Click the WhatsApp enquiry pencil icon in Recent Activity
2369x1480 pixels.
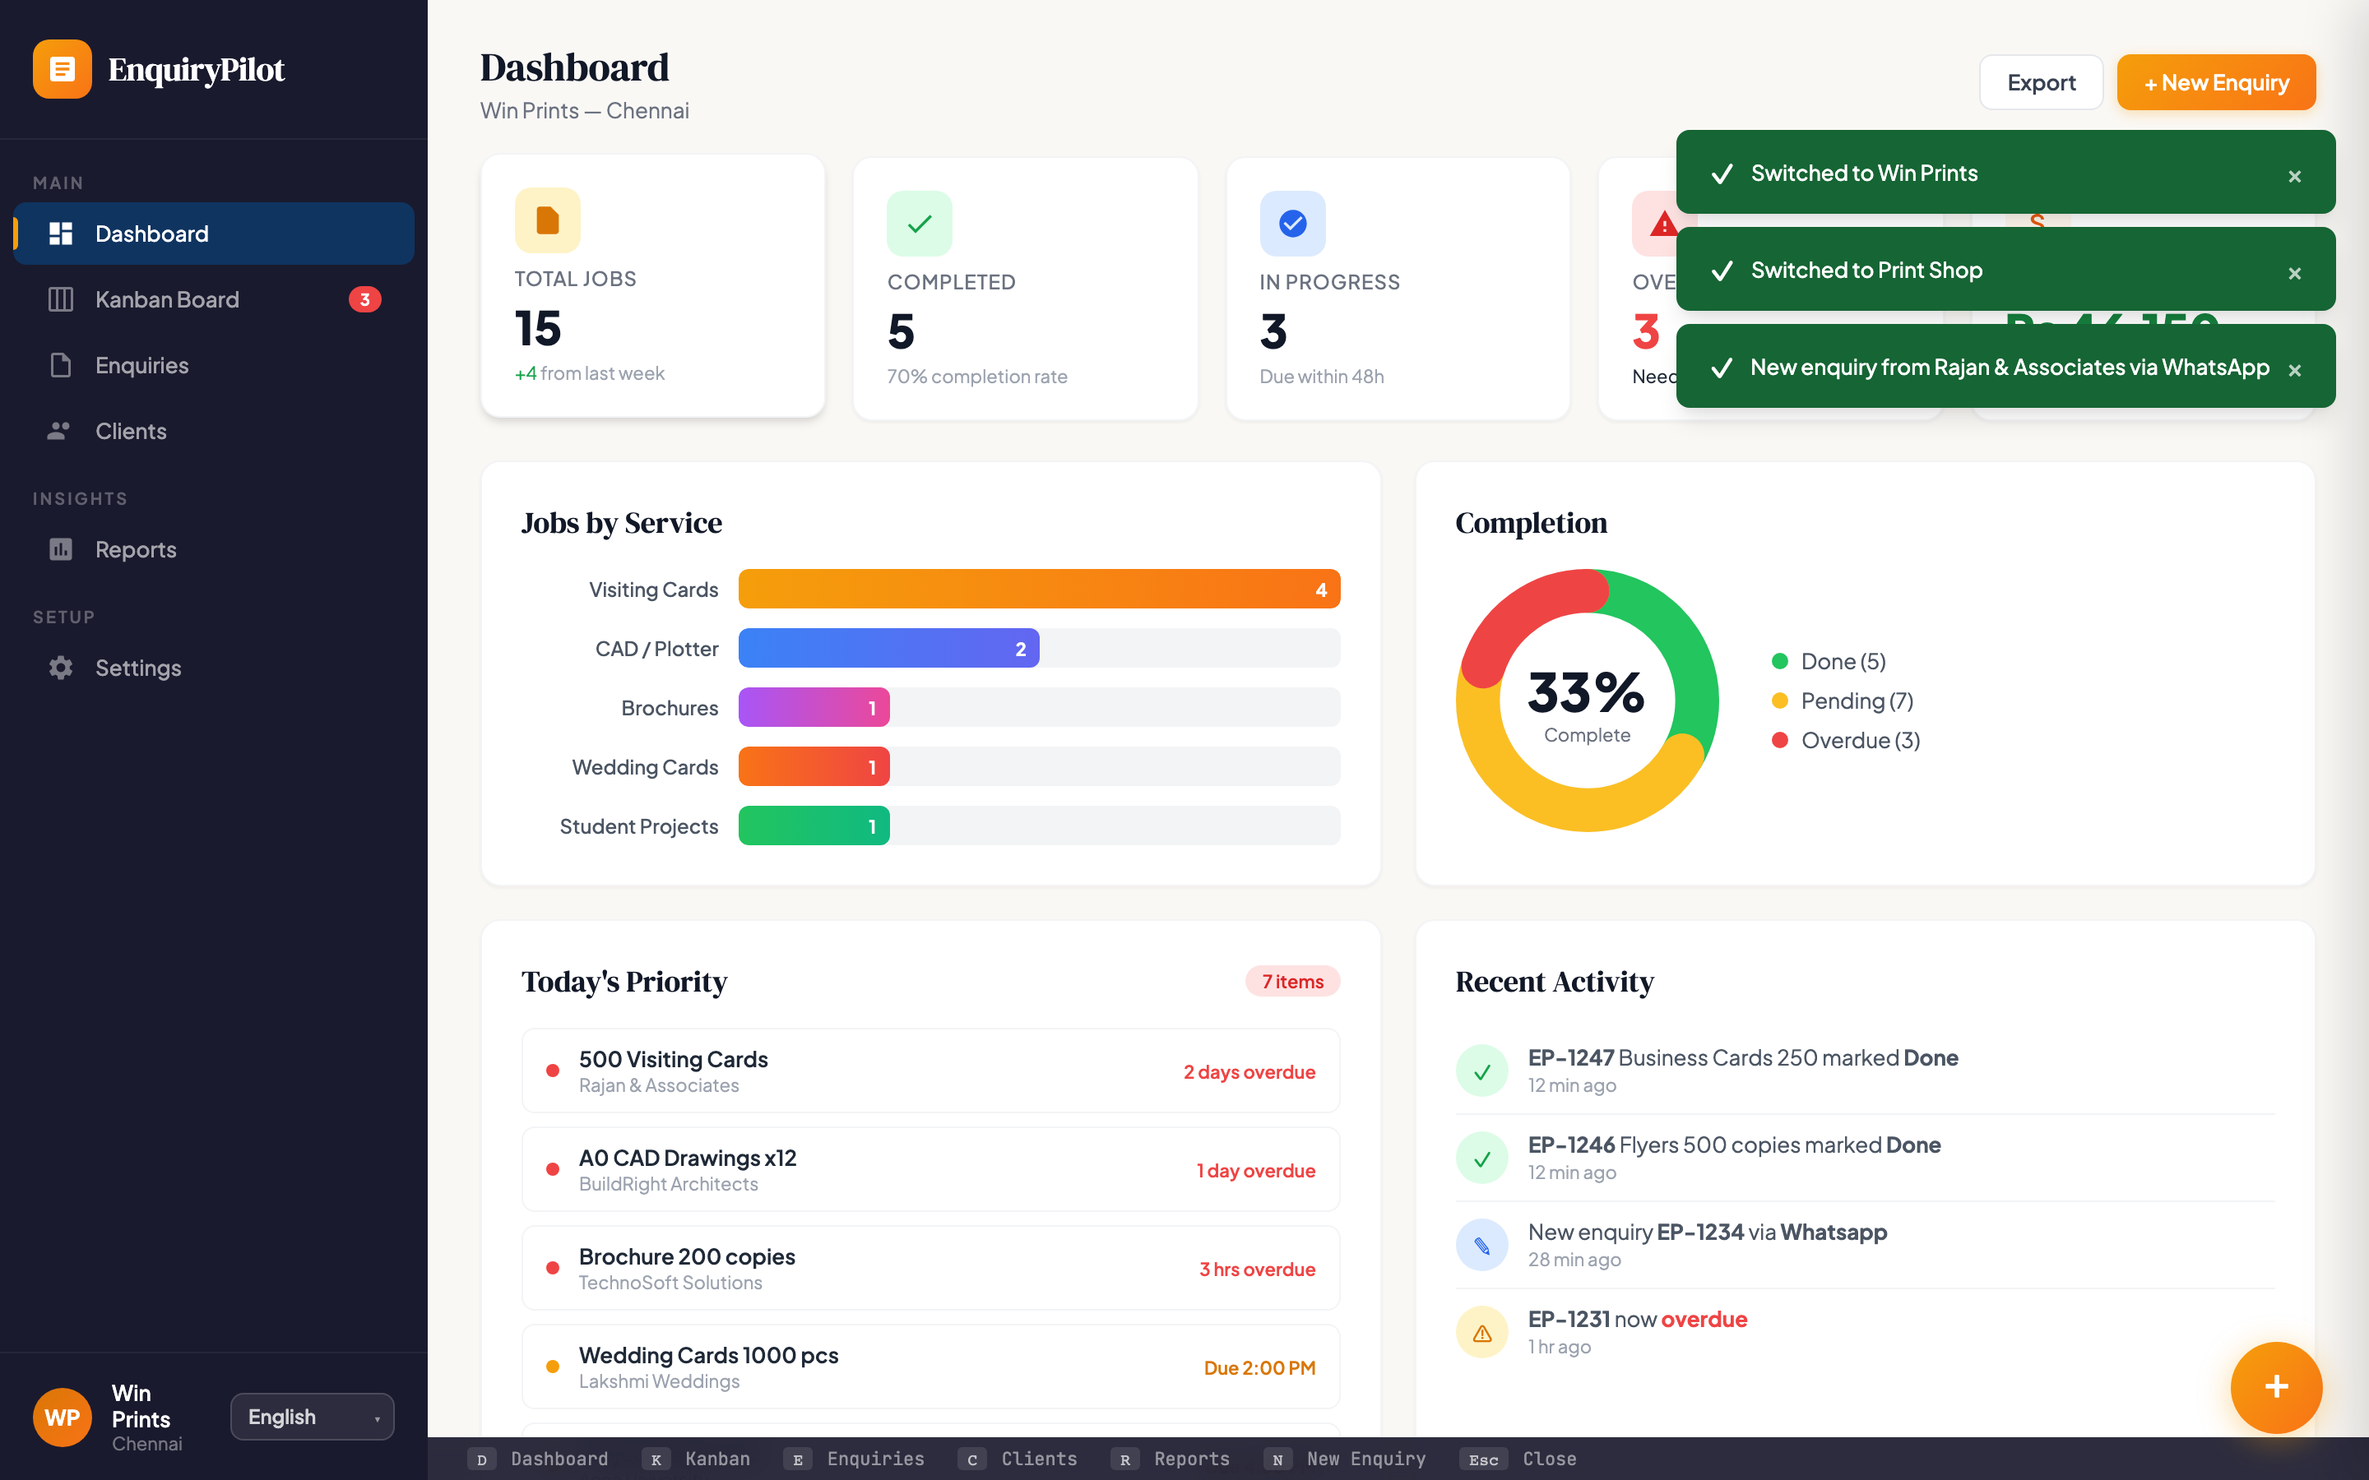[1481, 1244]
